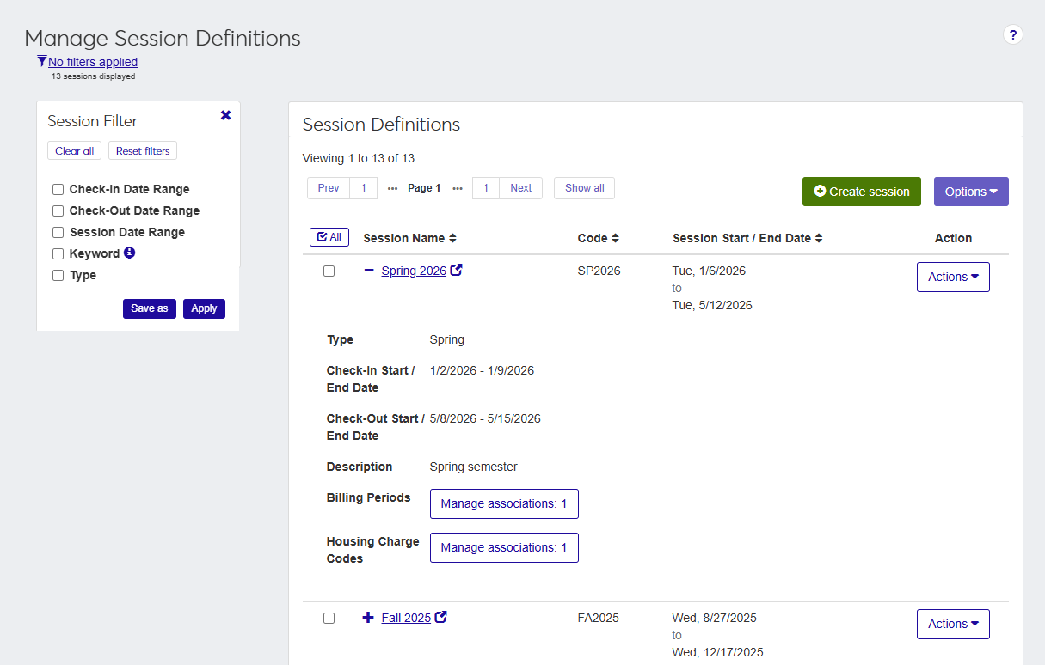This screenshot has height=665, width=1045.
Task: Open the Keyword filter info icon
Action: (128, 253)
